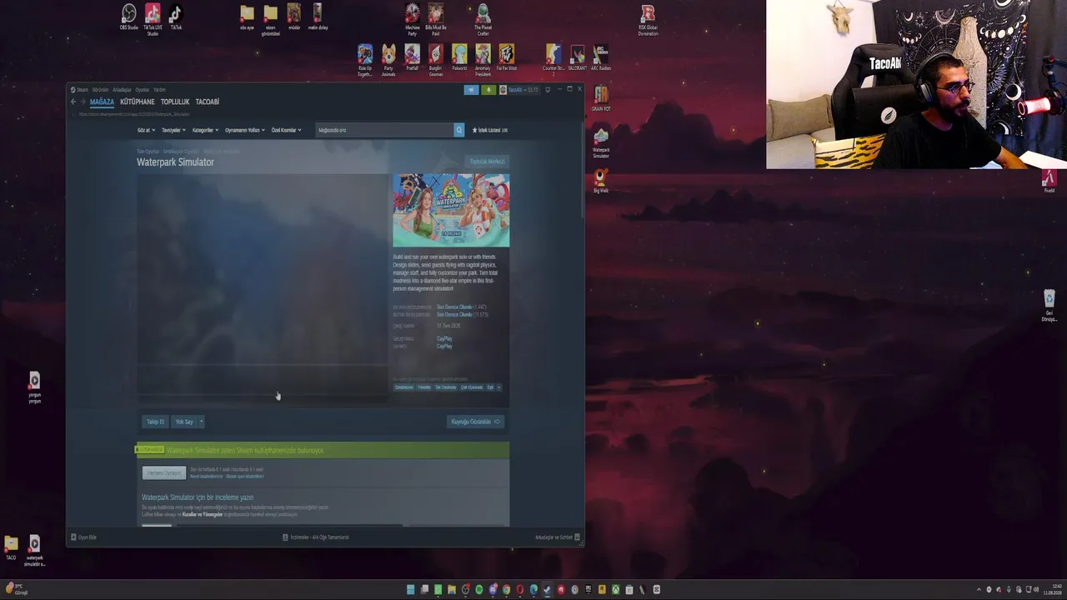Click the CayPlay developer link
This screenshot has width=1067, height=600.
[444, 338]
